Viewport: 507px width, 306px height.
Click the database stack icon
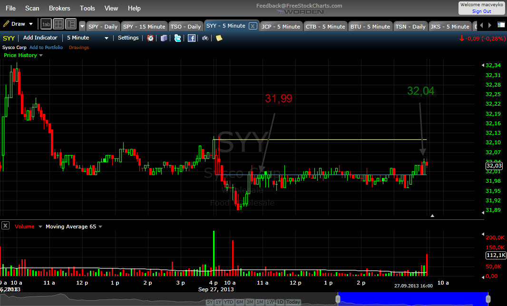(x=164, y=38)
